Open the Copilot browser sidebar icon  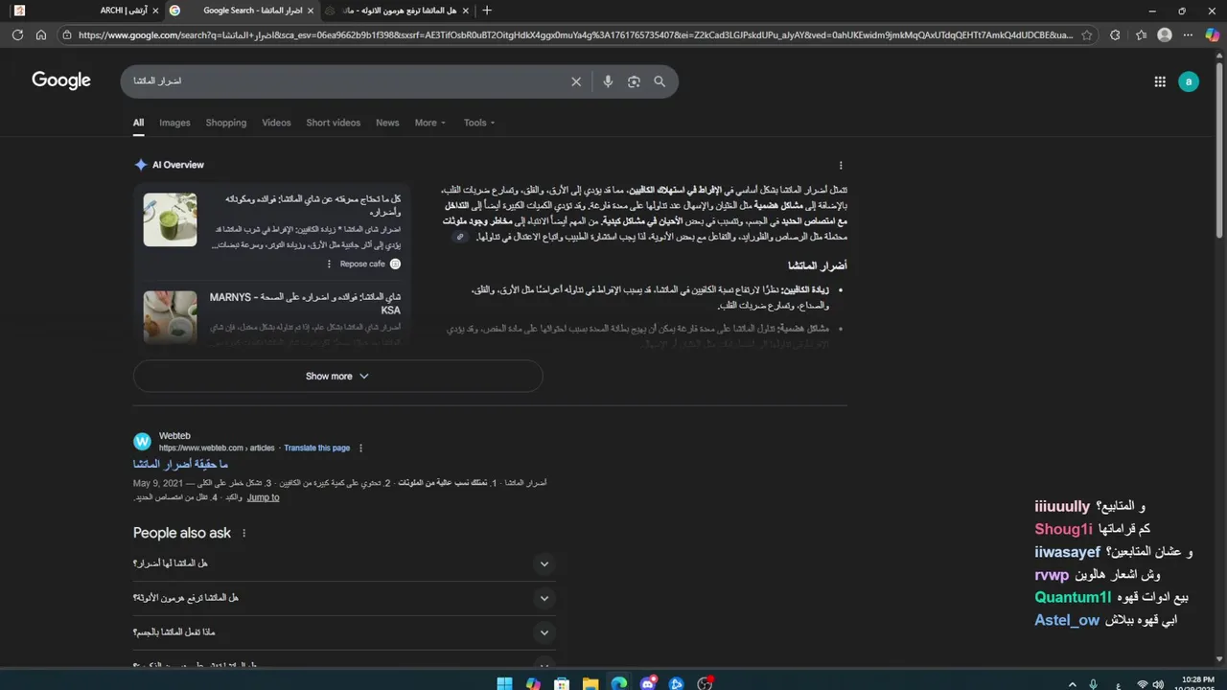pos(1213,34)
